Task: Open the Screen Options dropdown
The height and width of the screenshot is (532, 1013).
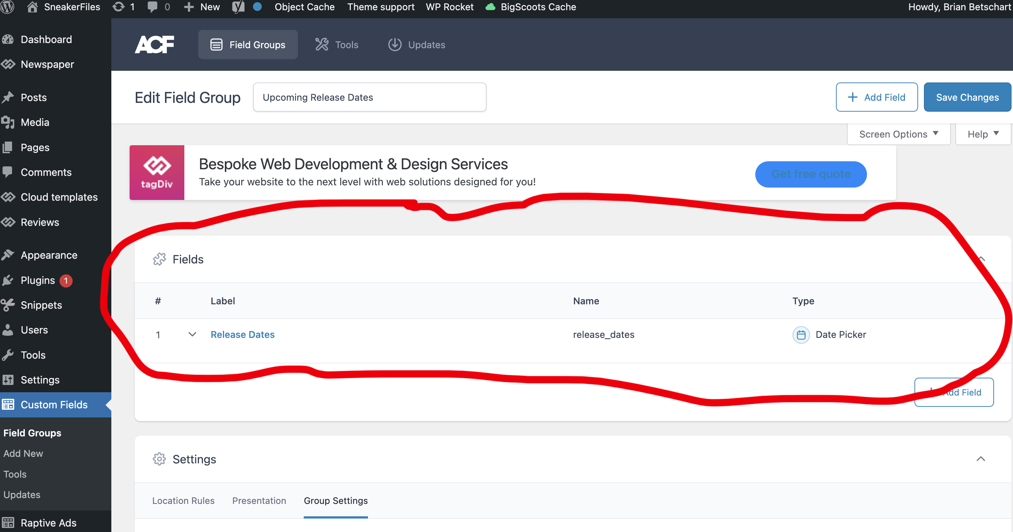Action: (x=899, y=134)
